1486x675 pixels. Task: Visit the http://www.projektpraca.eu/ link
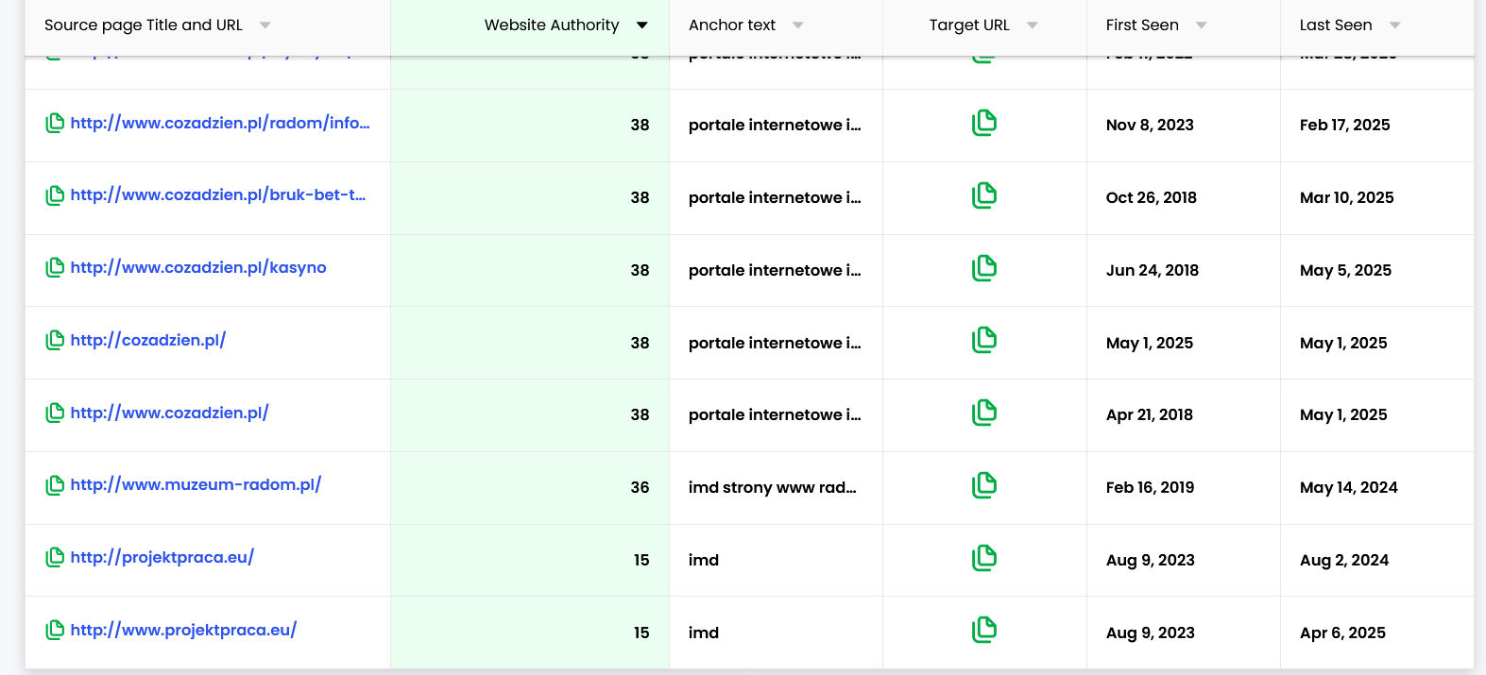tap(183, 630)
